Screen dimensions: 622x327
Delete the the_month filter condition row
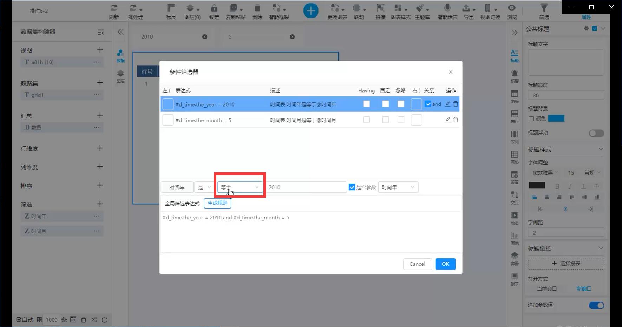pos(456,120)
